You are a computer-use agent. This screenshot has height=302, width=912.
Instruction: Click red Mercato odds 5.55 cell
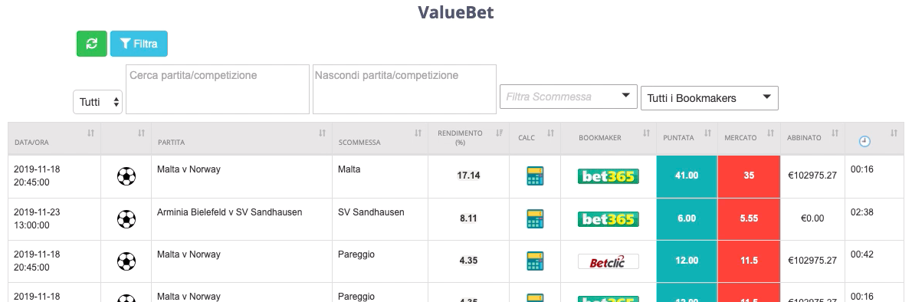click(x=749, y=218)
